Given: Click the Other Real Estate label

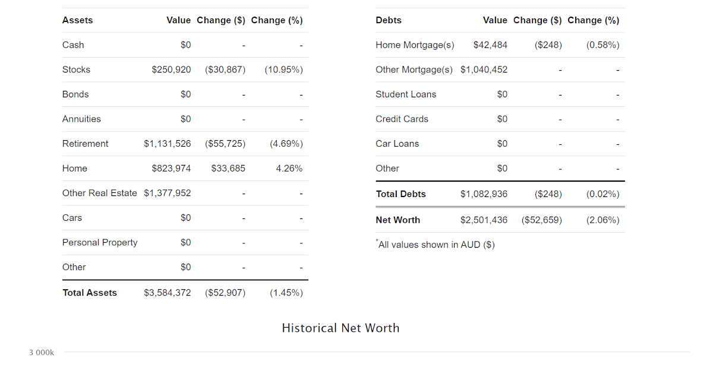Looking at the screenshot, I should [x=99, y=193].
